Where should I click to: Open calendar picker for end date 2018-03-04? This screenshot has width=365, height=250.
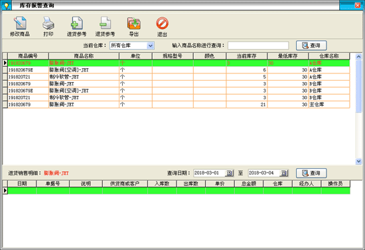284,173
